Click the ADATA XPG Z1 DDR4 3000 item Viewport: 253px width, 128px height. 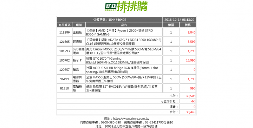point(124,42)
